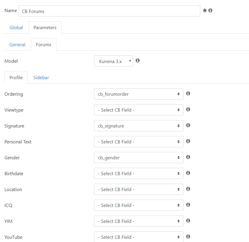Click the Name input containing CB Forums
This screenshot has width=249, height=242.
109,11
